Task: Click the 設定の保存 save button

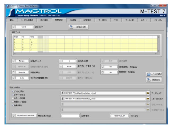Action: pyautogui.click(x=78, y=27)
